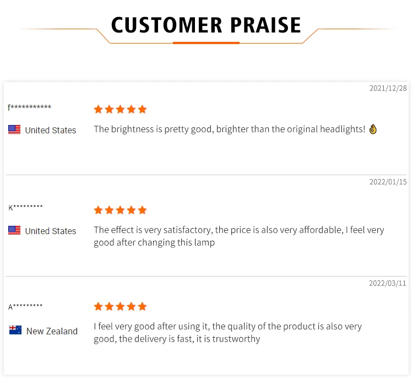Click the date 2022/01/15
This screenshot has width=413, height=390.
tap(388, 182)
